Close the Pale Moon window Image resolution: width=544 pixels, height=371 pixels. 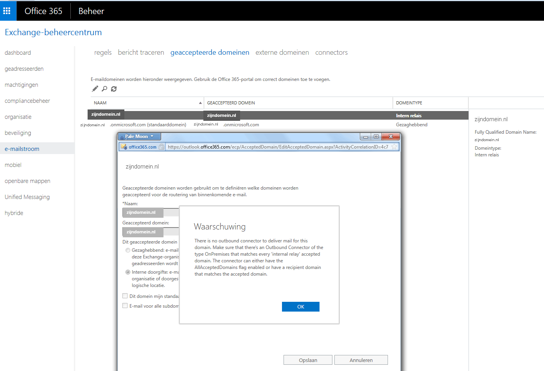[391, 136]
